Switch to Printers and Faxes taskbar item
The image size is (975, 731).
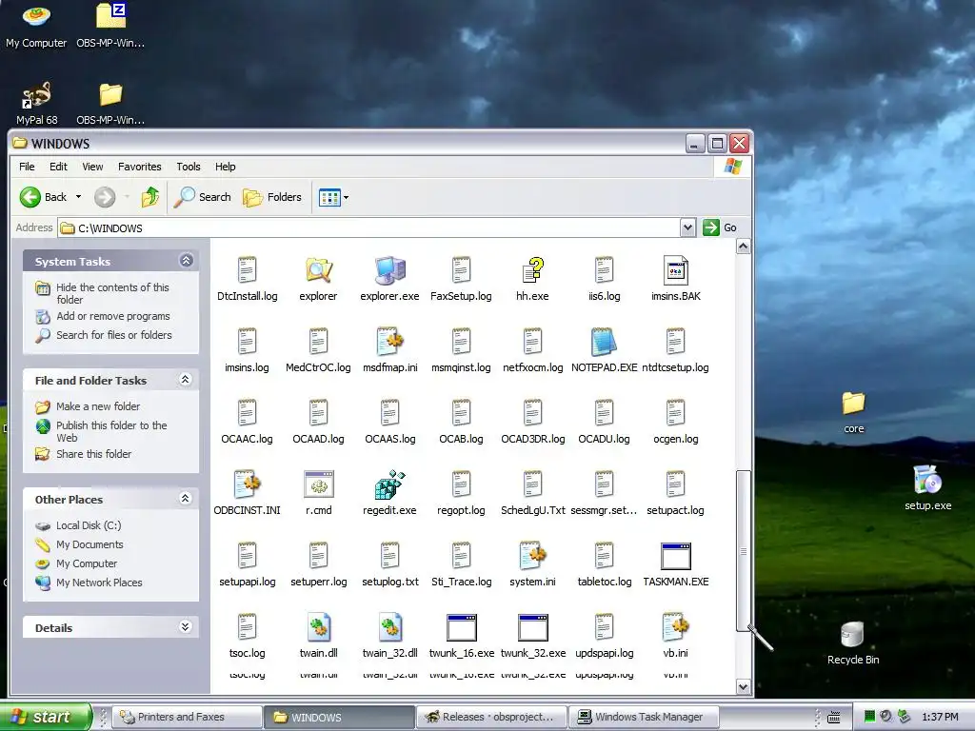(188, 717)
